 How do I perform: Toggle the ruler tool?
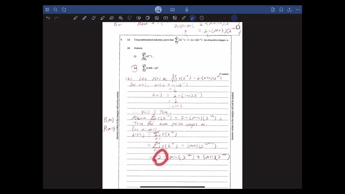184,18
